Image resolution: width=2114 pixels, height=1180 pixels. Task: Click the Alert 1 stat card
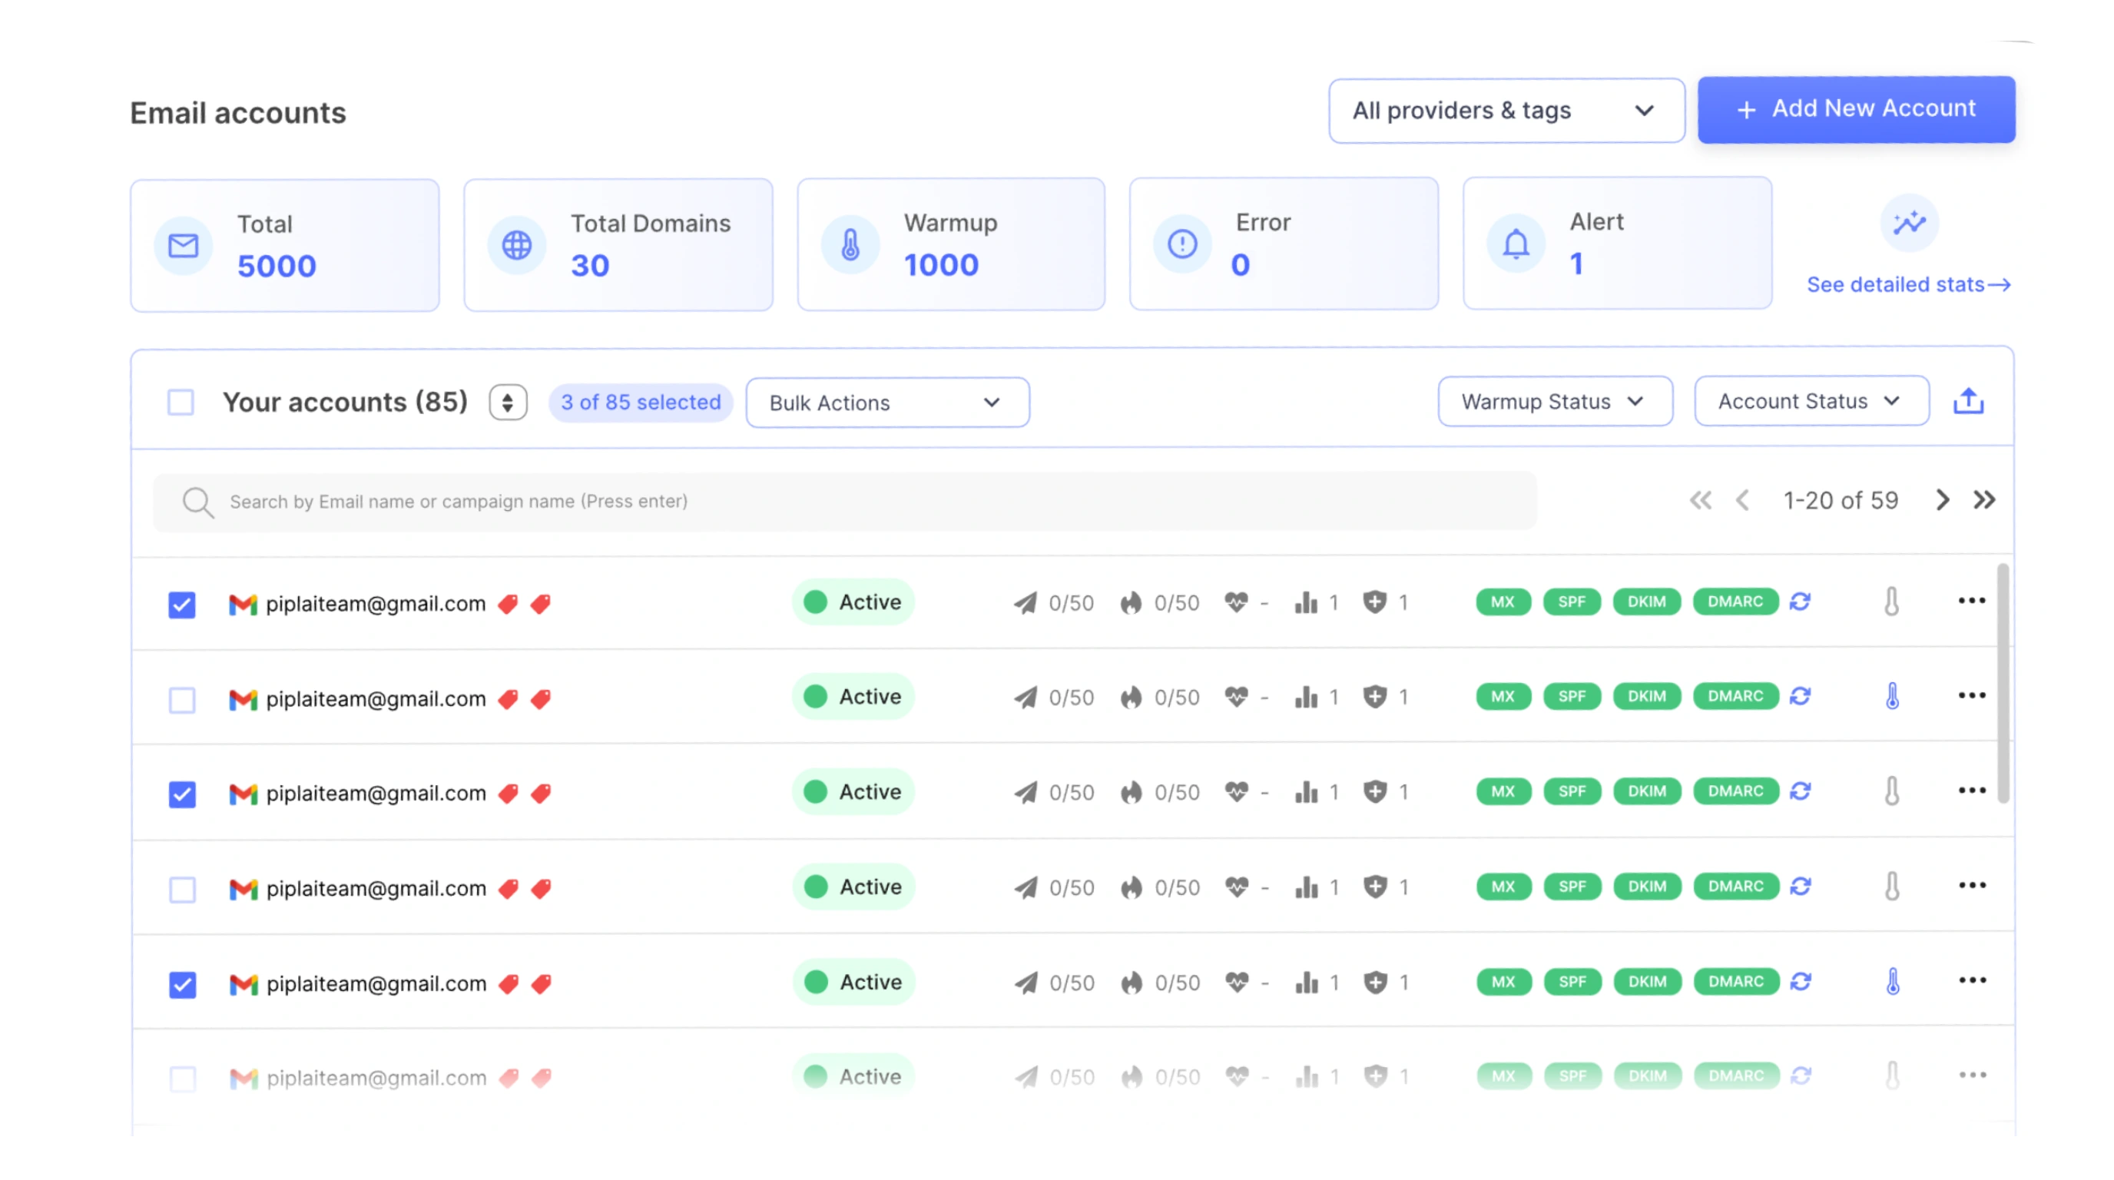tap(1618, 244)
